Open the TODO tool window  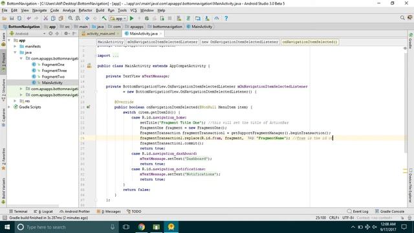click(x=134, y=212)
